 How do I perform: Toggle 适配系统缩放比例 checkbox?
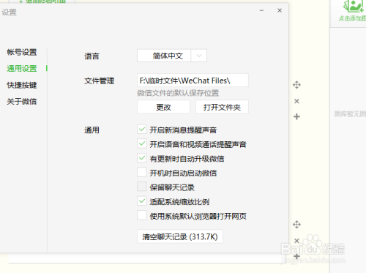[x=142, y=201]
